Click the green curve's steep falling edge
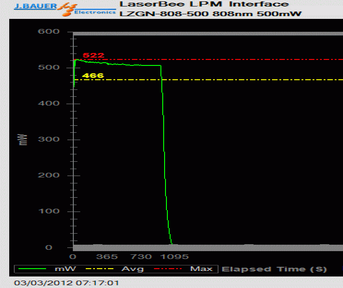The image size is (343, 288). (x=165, y=152)
